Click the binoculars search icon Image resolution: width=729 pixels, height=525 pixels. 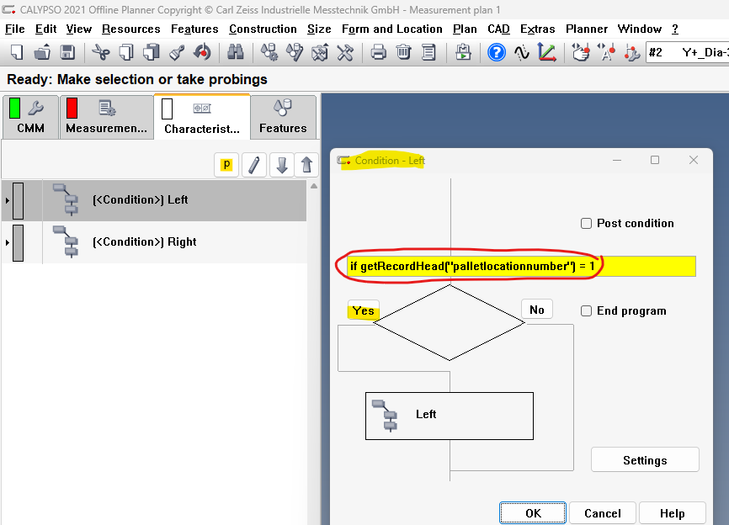click(x=237, y=53)
